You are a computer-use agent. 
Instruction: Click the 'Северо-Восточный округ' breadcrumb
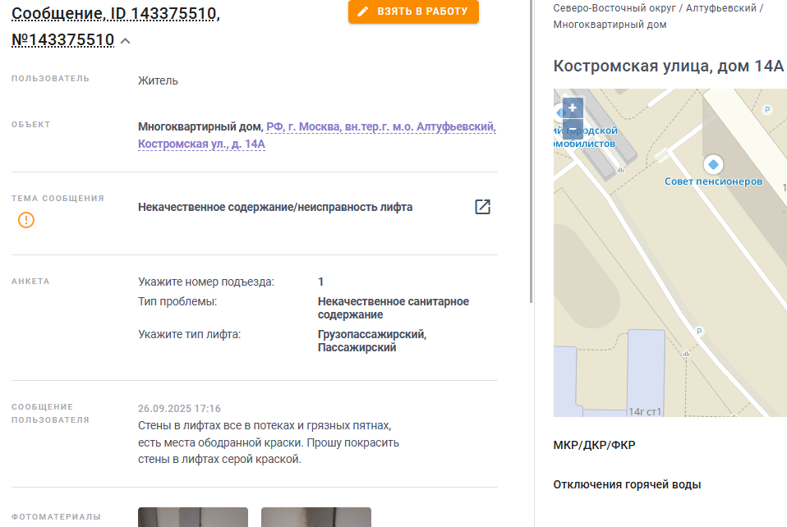point(614,8)
